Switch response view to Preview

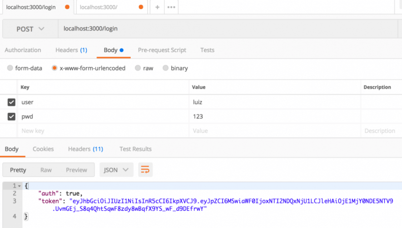click(76, 170)
